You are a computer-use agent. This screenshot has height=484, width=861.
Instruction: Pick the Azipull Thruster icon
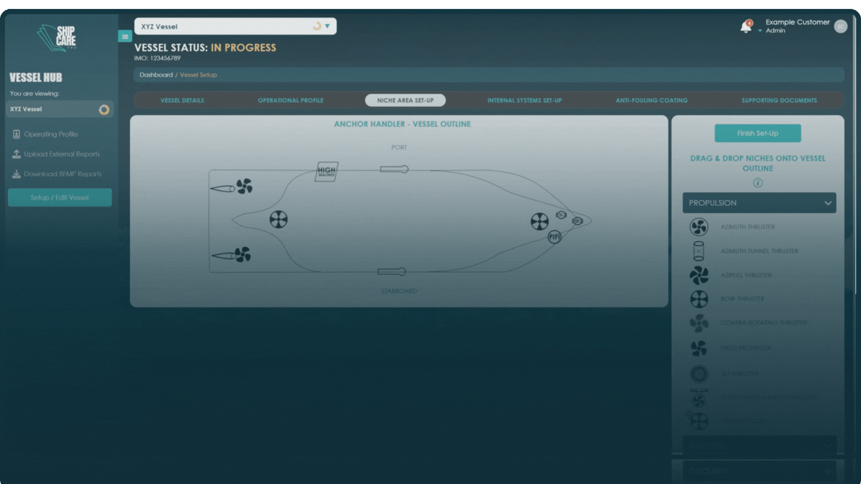(x=699, y=275)
